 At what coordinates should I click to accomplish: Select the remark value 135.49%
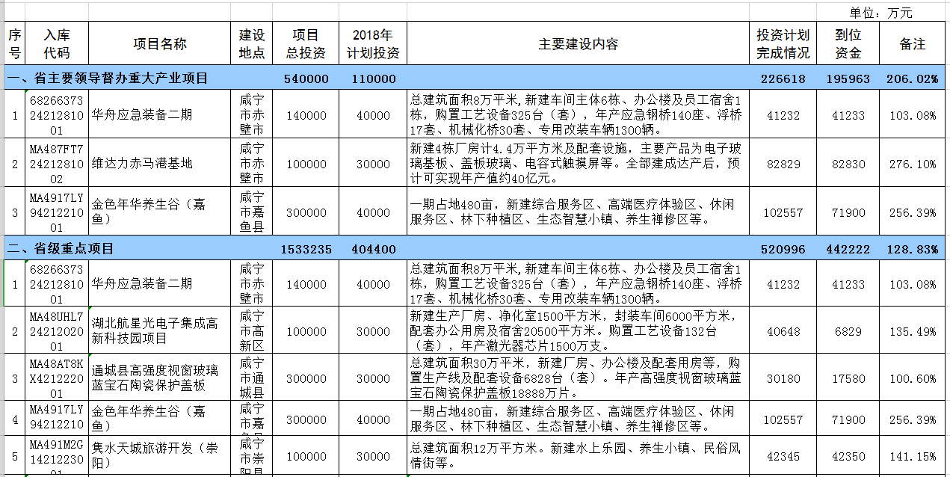[913, 331]
